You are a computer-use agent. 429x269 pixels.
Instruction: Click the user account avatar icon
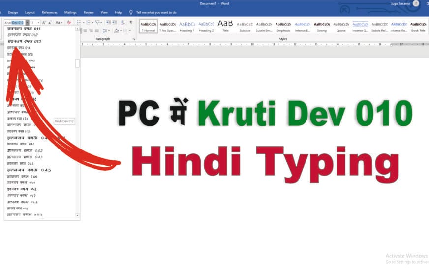tap(416, 3)
